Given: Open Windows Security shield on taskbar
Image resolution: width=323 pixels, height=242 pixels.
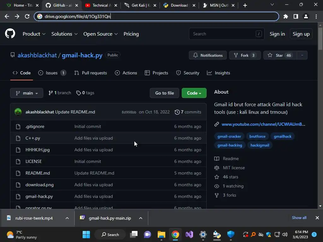Looking at the screenshot, I should coord(231,234).
